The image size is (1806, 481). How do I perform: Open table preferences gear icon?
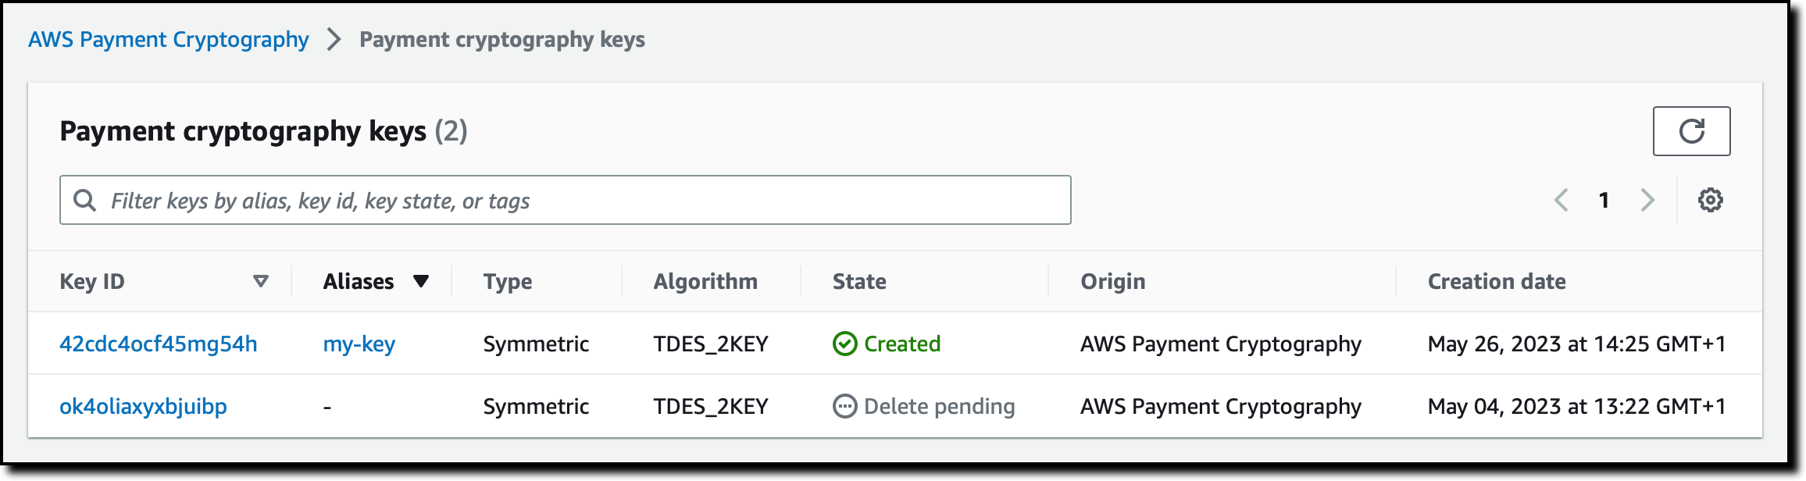tap(1710, 201)
